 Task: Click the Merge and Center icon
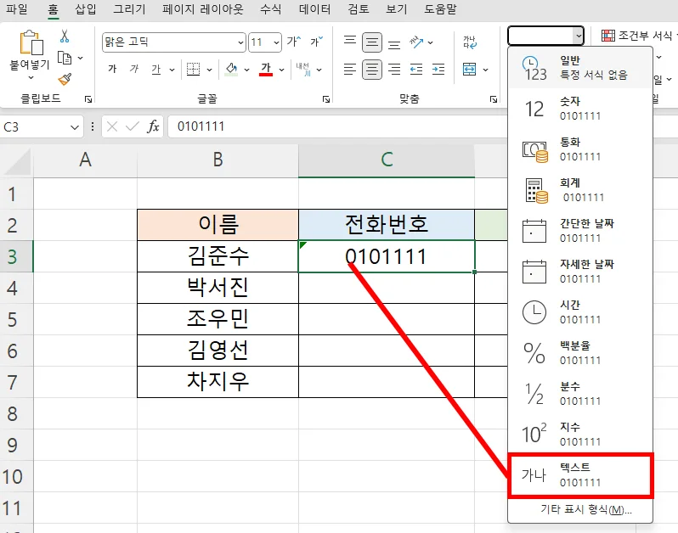469,69
